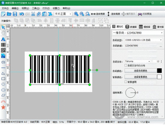Open the card side dropdown showing 卡片正面
This screenshot has height=125, width=165.
[63, 14]
